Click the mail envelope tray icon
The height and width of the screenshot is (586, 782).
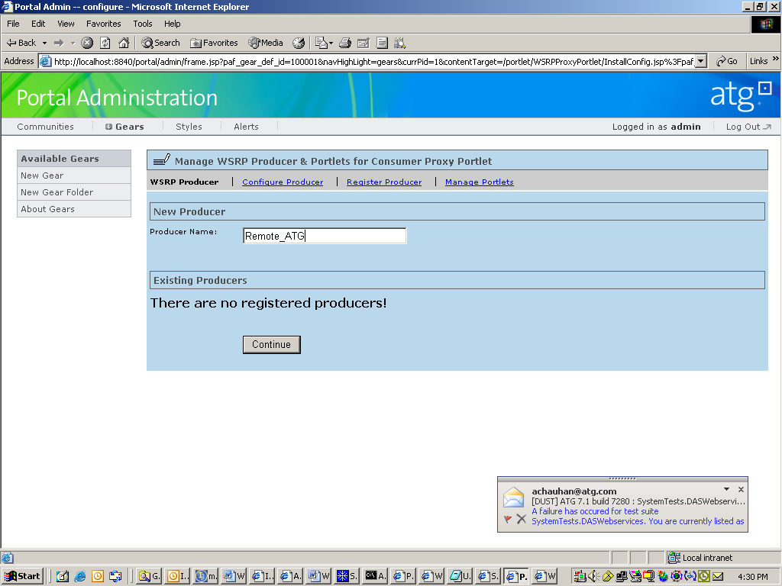pyautogui.click(x=718, y=576)
